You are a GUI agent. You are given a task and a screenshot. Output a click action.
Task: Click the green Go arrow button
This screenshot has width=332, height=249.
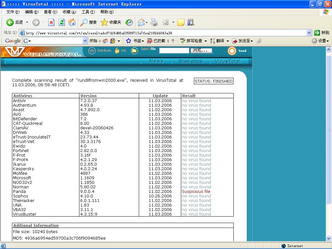coord(317,33)
